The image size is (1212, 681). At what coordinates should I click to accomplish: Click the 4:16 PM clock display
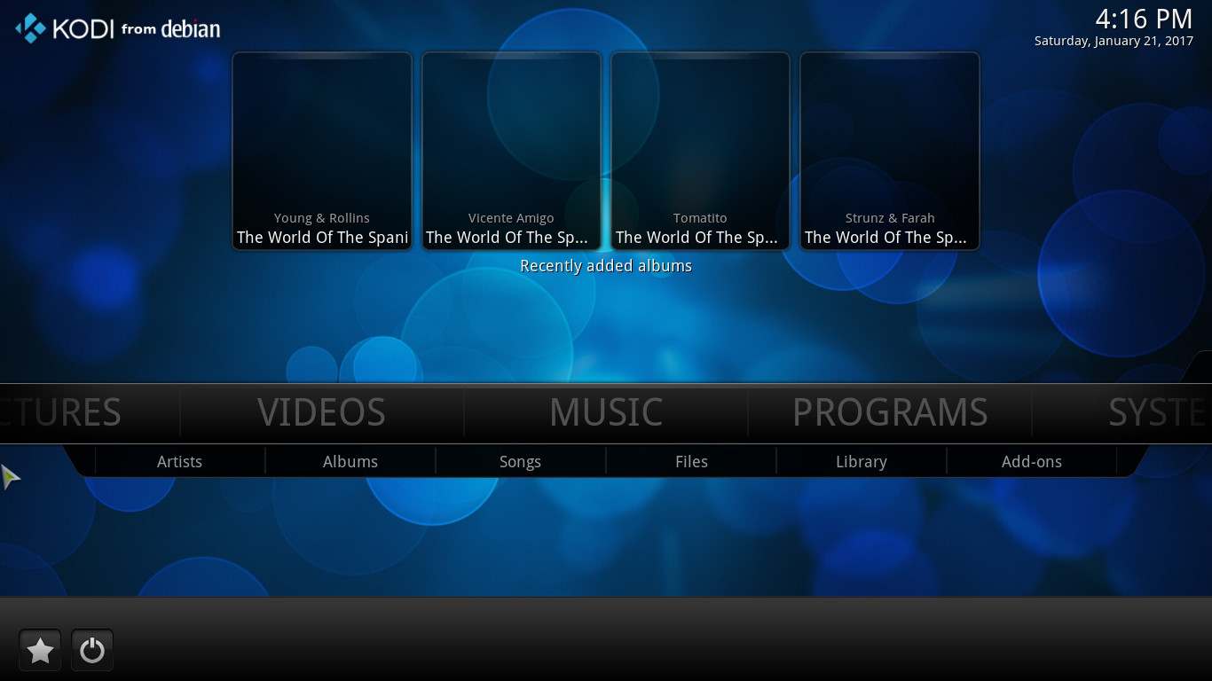[1143, 20]
